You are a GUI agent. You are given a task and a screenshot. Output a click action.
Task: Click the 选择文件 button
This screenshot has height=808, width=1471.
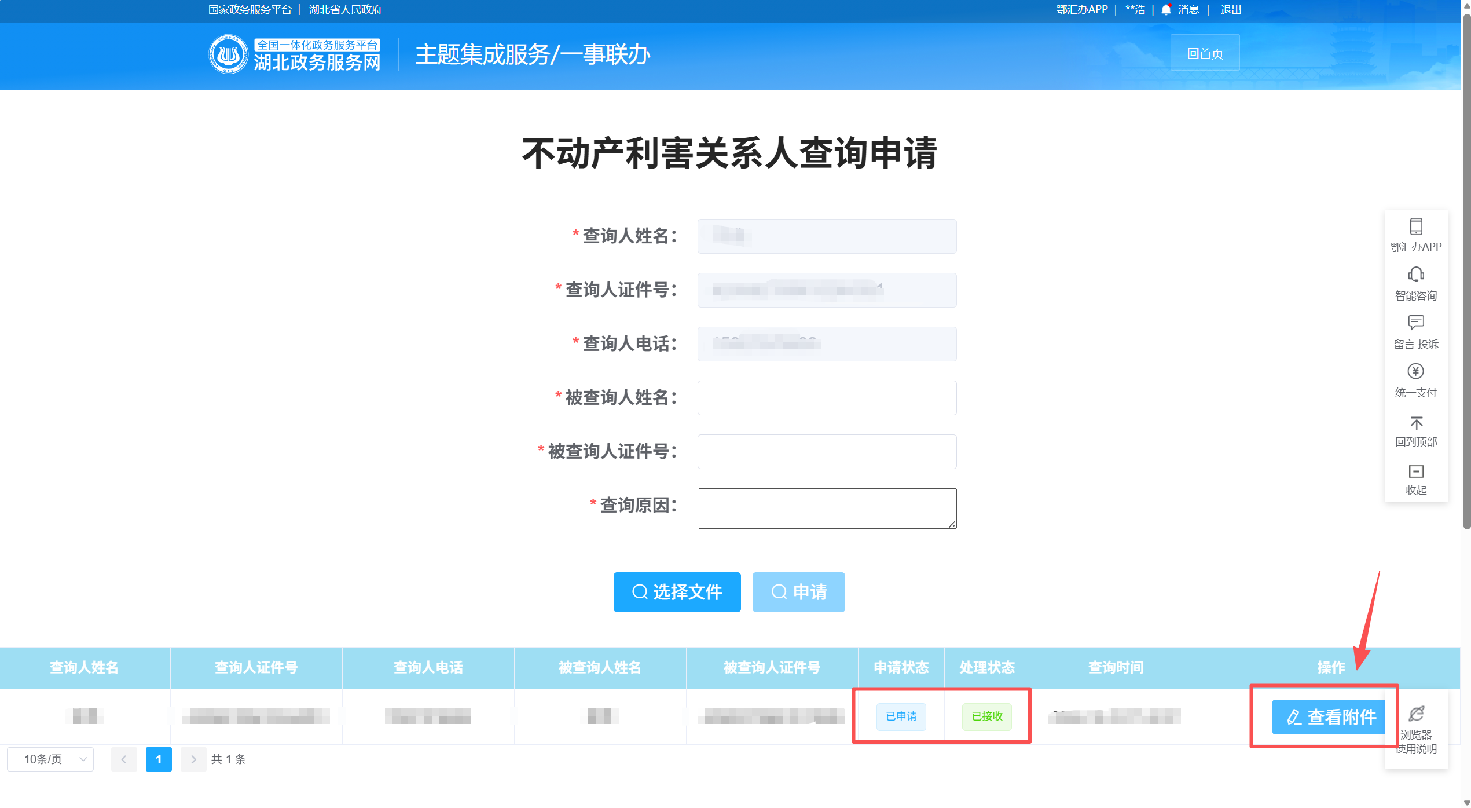677,592
